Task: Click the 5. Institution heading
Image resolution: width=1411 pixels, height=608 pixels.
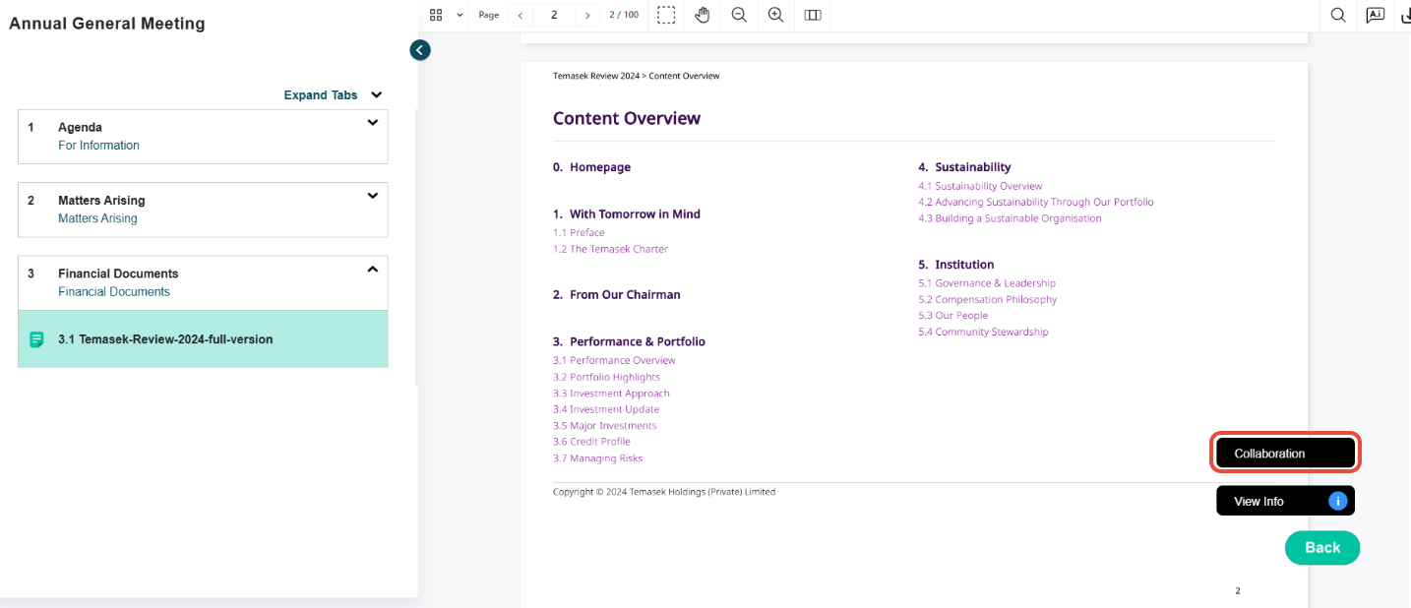Action: (955, 265)
